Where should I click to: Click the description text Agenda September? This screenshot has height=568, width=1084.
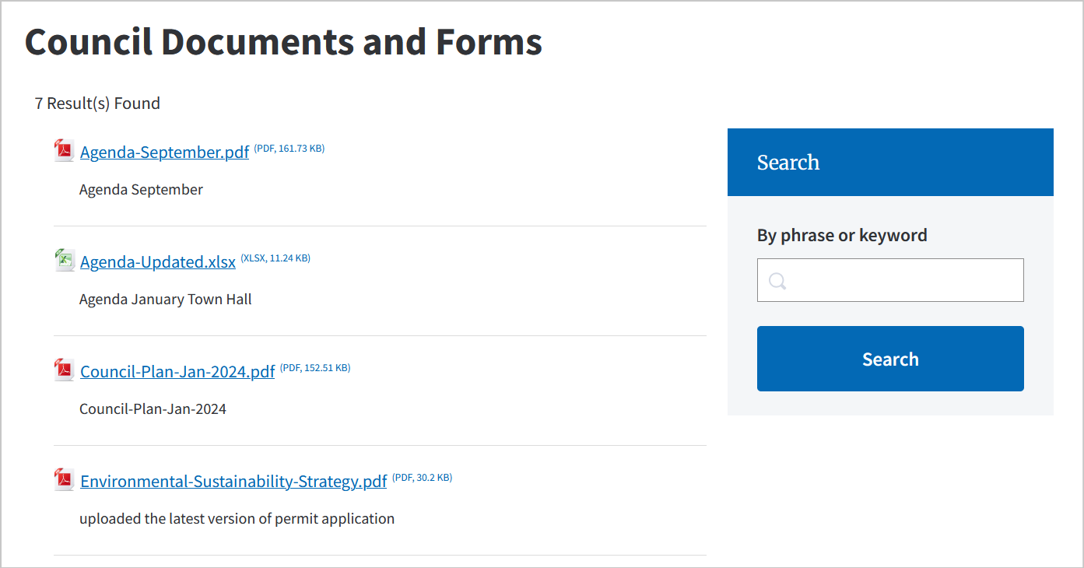[x=140, y=189]
